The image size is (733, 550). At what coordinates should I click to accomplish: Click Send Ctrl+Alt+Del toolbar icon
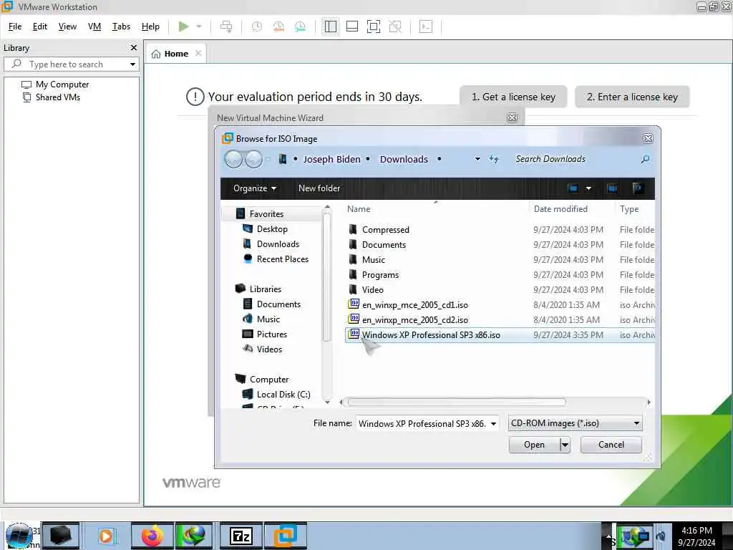tap(226, 26)
